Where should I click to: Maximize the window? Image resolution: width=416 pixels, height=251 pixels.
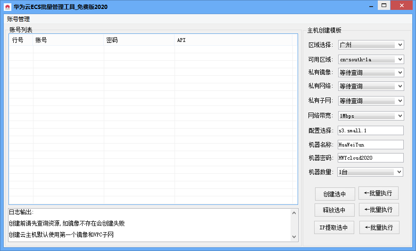click(384, 6)
